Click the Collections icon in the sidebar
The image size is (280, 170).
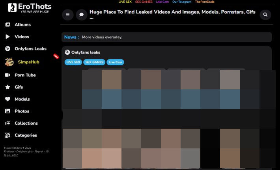pyautogui.click(x=7, y=123)
